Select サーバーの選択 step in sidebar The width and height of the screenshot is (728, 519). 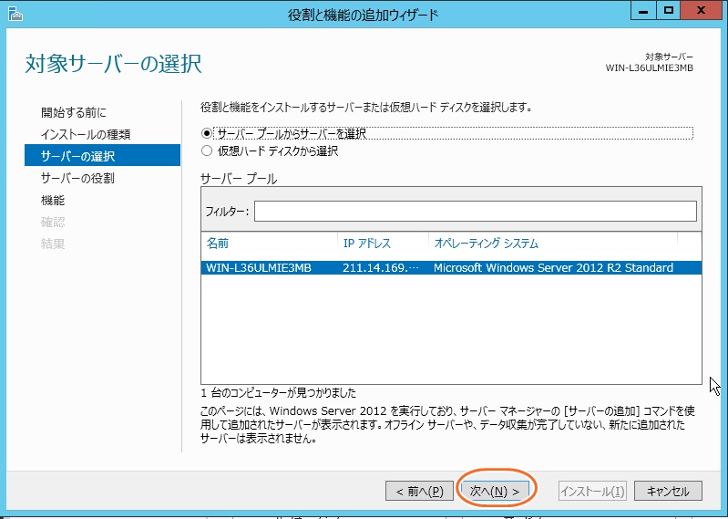pyautogui.click(x=102, y=155)
